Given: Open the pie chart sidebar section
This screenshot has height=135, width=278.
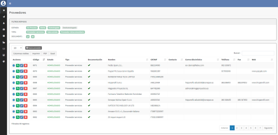Looking at the screenshot, I should click(x=4, y=62).
